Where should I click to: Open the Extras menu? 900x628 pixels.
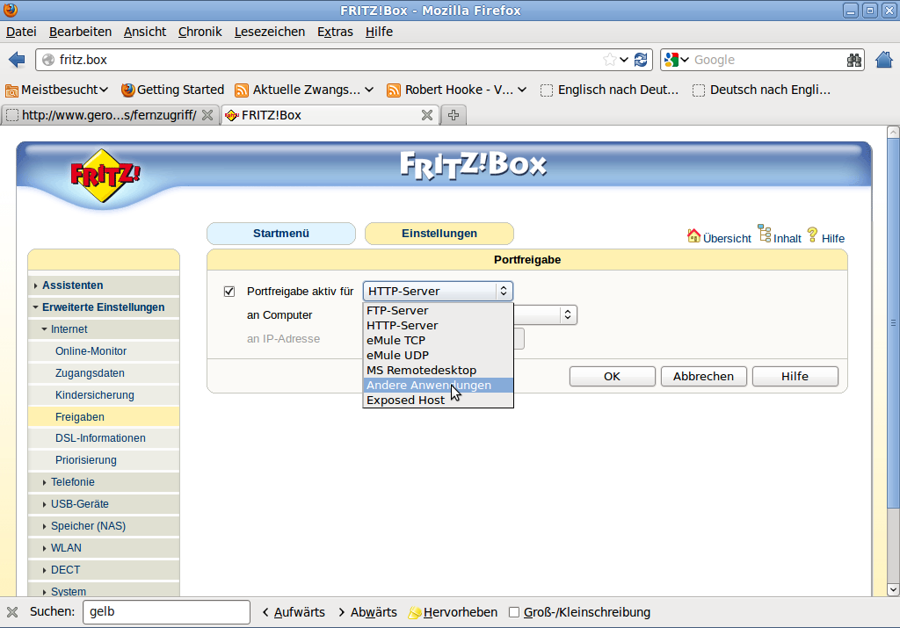pyautogui.click(x=335, y=32)
